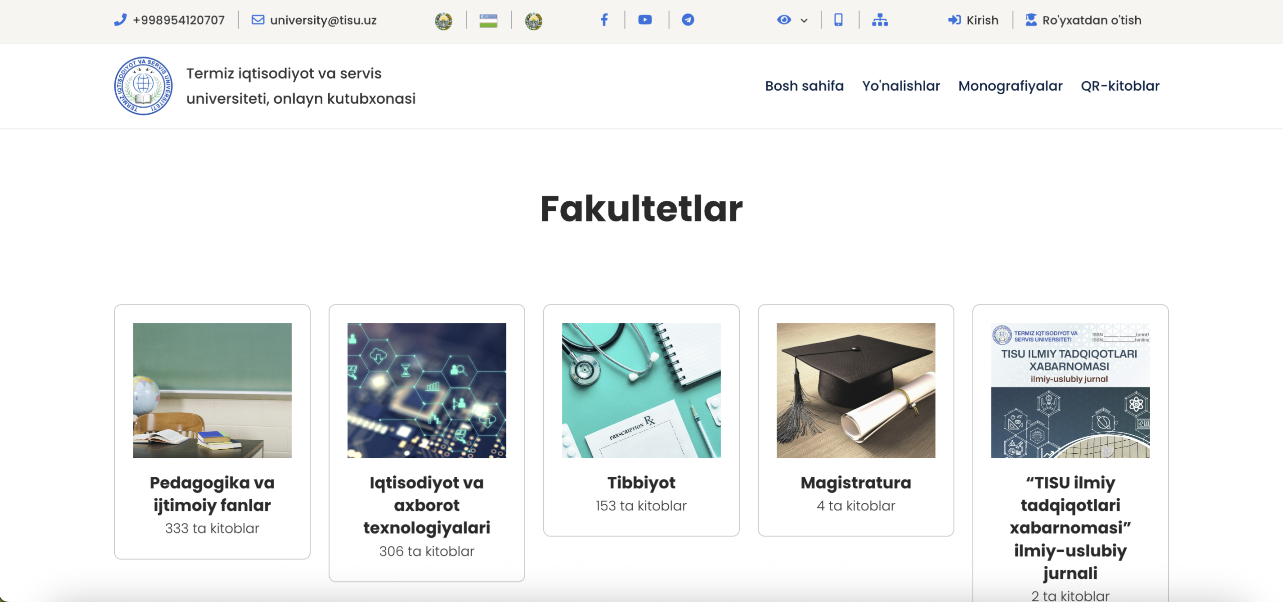Click the university logo in the header
The width and height of the screenshot is (1283, 602).
click(143, 86)
